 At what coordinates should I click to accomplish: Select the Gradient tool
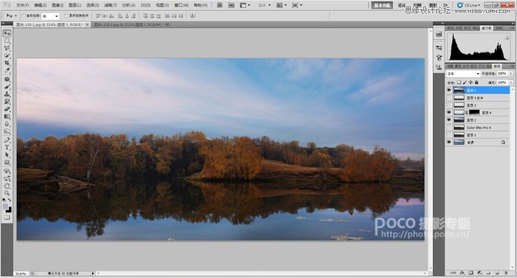[7, 116]
